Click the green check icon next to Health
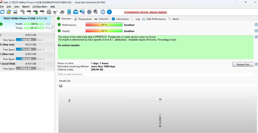258x133 pixels. [59, 31]
